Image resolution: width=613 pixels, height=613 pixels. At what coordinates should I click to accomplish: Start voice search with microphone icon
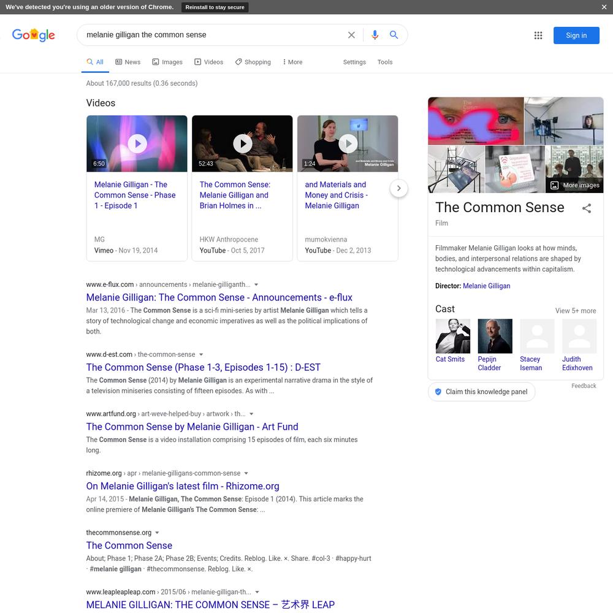(375, 35)
